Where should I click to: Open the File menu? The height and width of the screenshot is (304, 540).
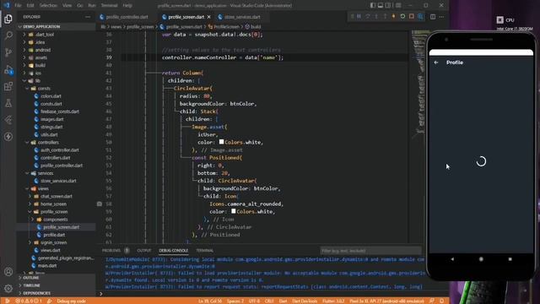pyautogui.click(x=18, y=5)
